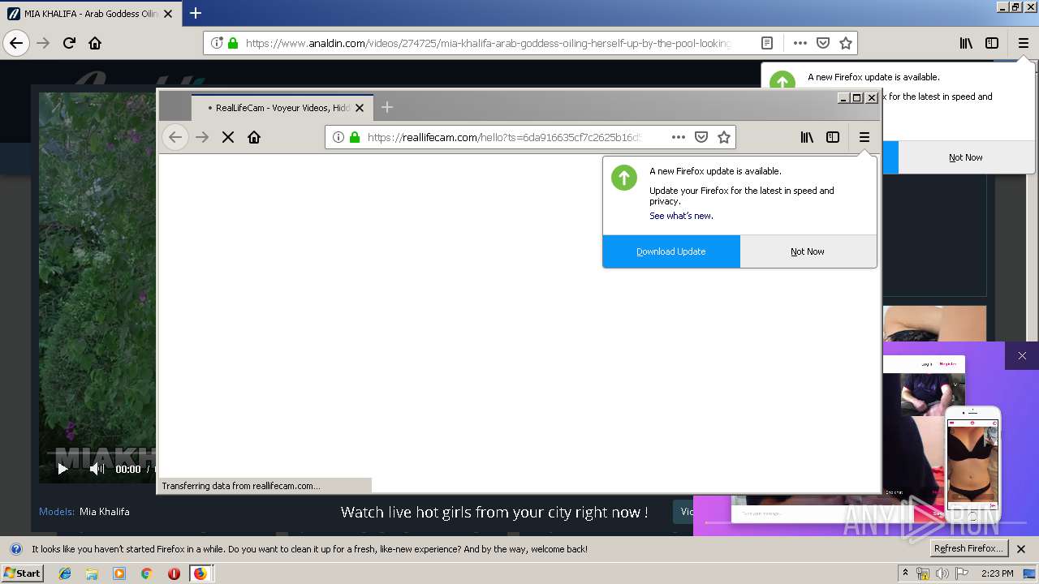Click Mia Khalifa model link
This screenshot has width=1039, height=584.
coord(105,512)
